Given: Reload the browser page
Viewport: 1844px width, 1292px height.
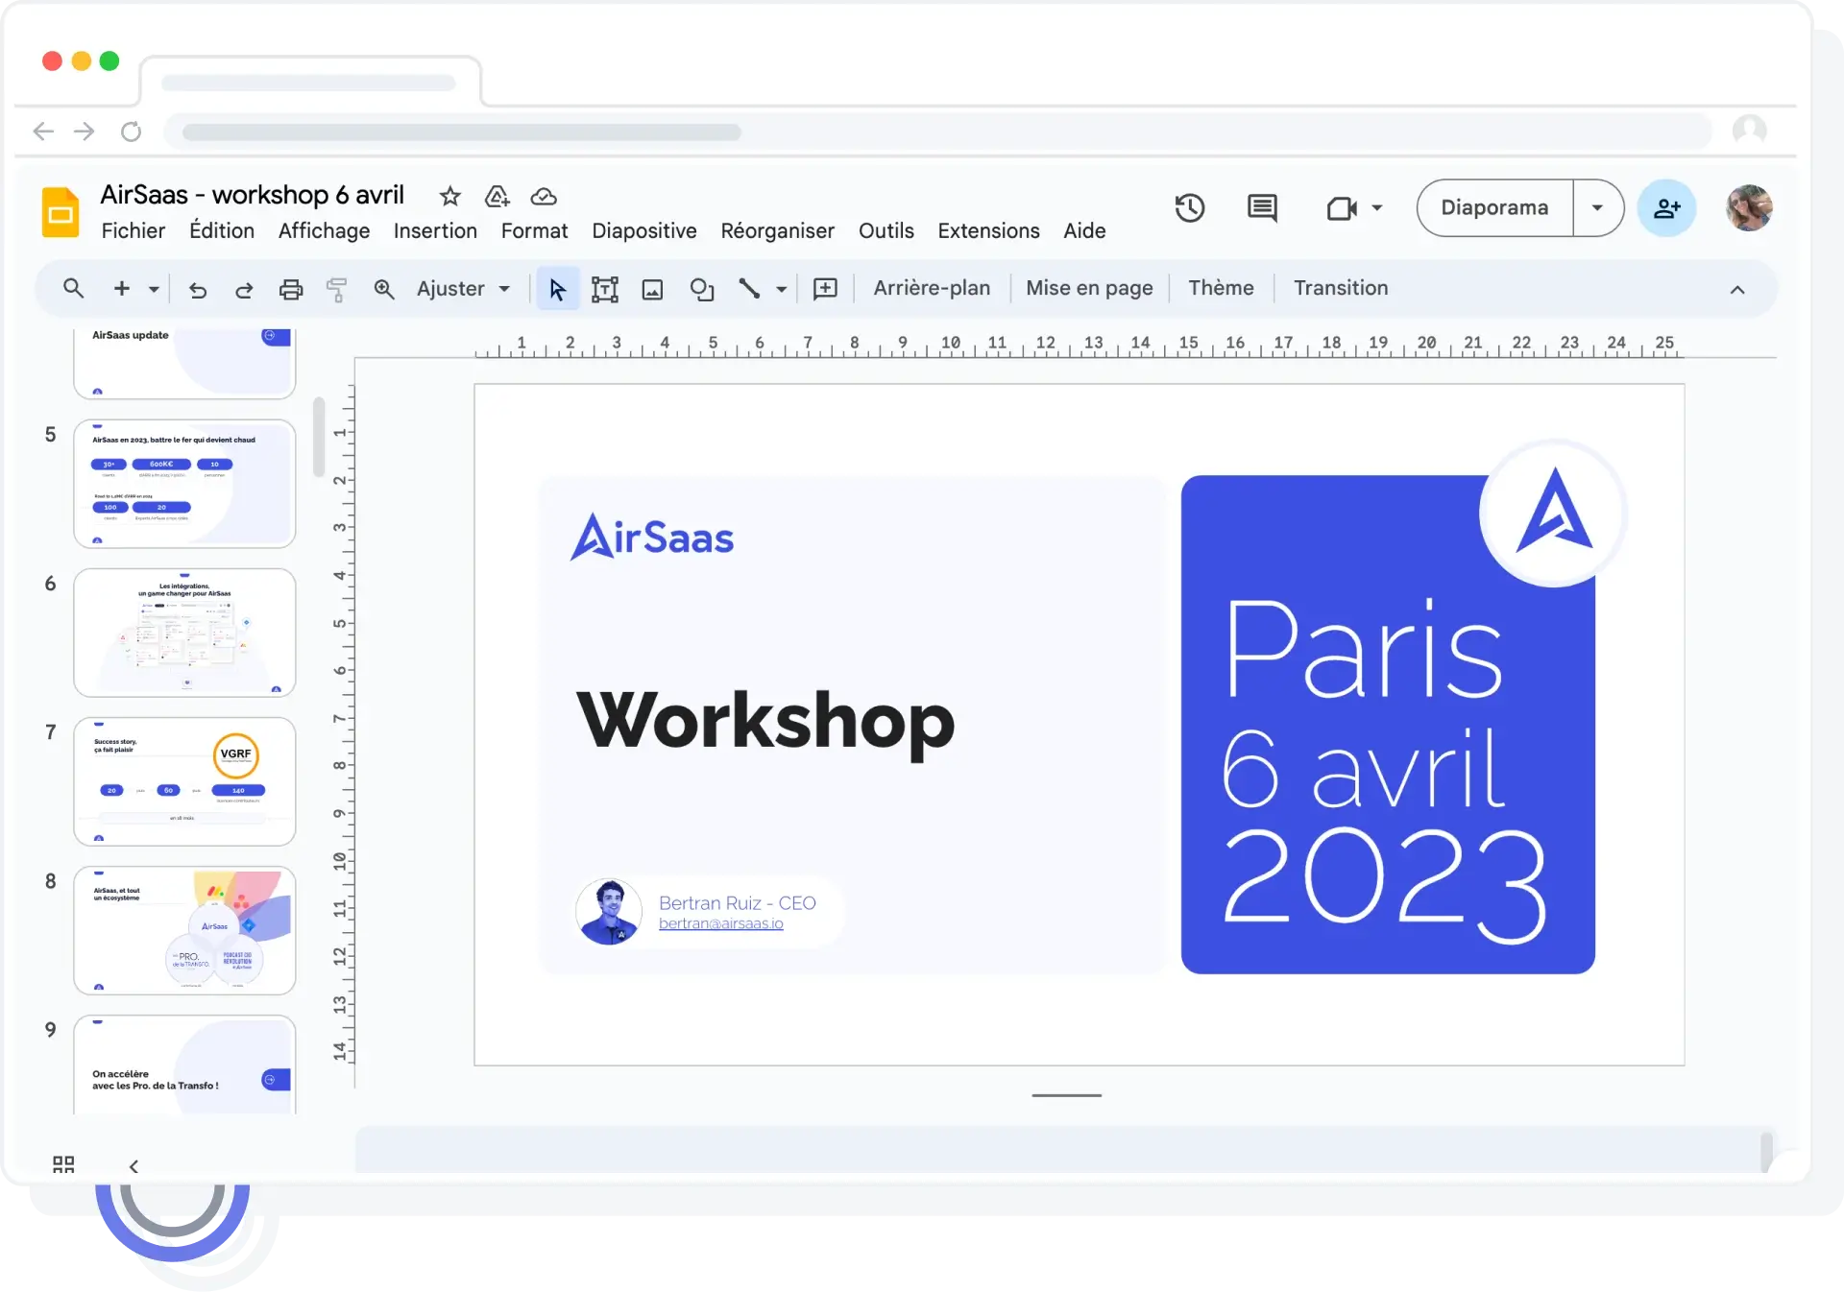Looking at the screenshot, I should pos(132,132).
